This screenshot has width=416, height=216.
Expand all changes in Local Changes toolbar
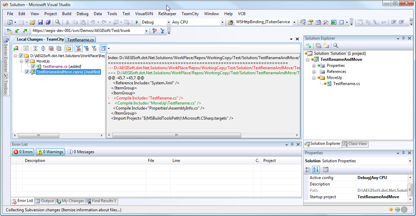[35, 49]
